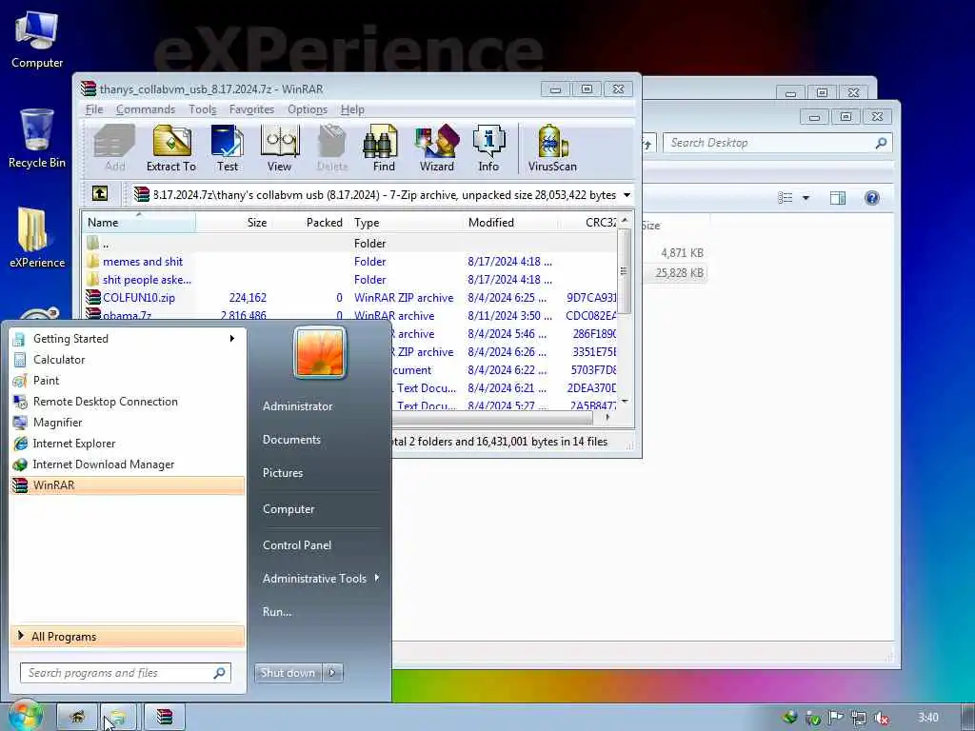Go up one level in WinRAR
Image resolution: width=975 pixels, height=731 pixels.
(x=99, y=194)
